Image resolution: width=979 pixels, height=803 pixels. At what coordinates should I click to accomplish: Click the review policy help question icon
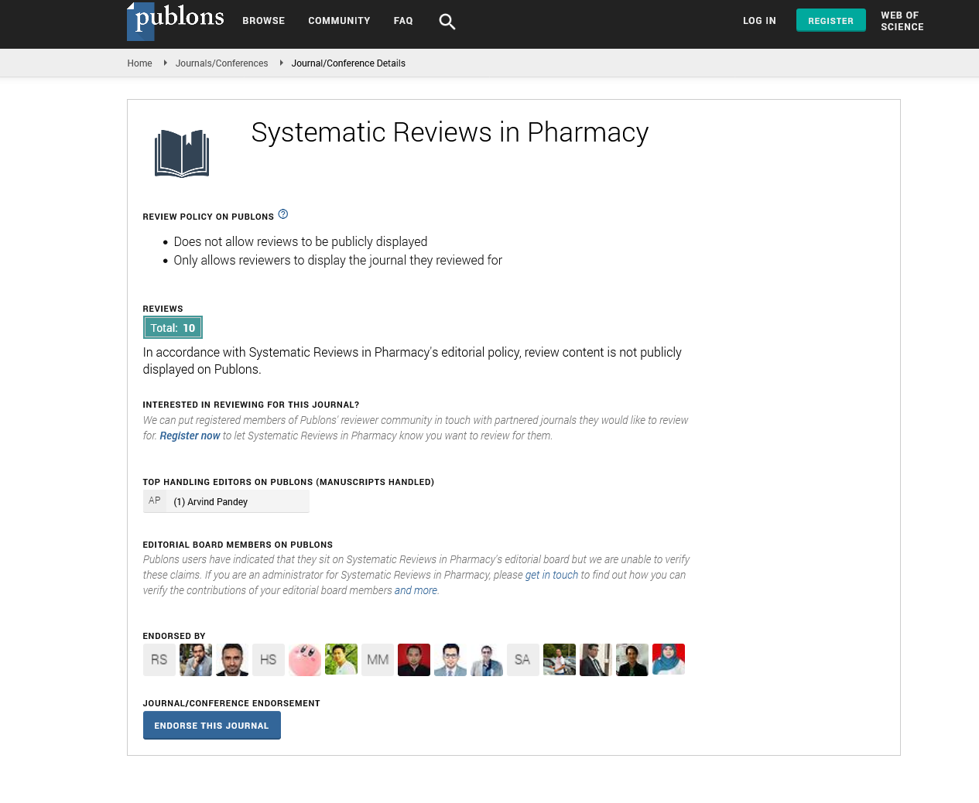[282, 214]
